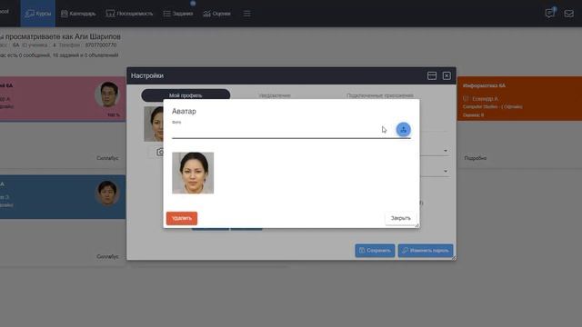Viewport: 582px width, 327px height.
Task: Switch to Подключенные приложения tab
Action: 380,95
